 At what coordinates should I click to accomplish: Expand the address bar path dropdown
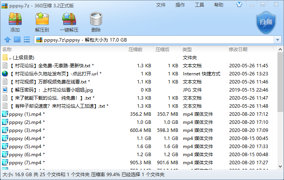277,40
